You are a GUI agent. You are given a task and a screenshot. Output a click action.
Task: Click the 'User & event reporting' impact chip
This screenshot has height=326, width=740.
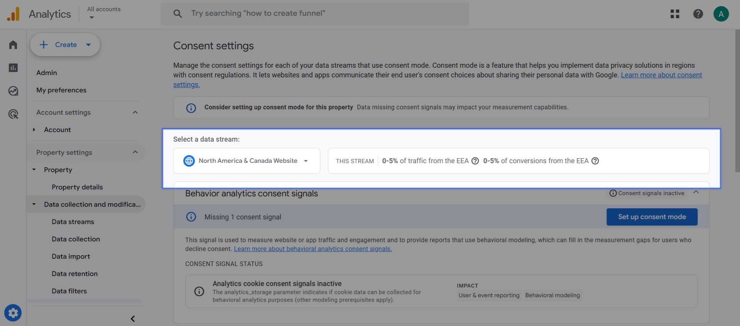489,295
